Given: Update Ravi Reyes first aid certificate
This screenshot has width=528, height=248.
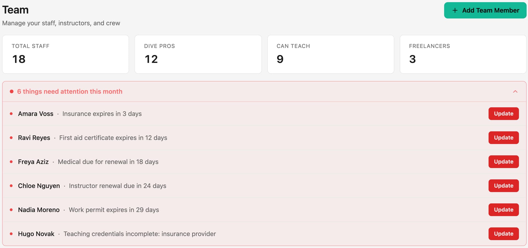Looking at the screenshot, I should pyautogui.click(x=504, y=138).
